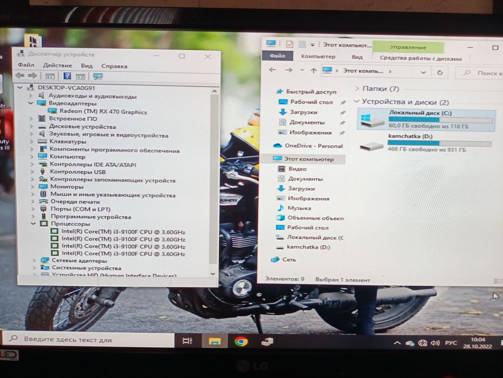This screenshot has height=378, width=503.
Task: Click the Task View taskbar icon
Action: pyautogui.click(x=187, y=341)
